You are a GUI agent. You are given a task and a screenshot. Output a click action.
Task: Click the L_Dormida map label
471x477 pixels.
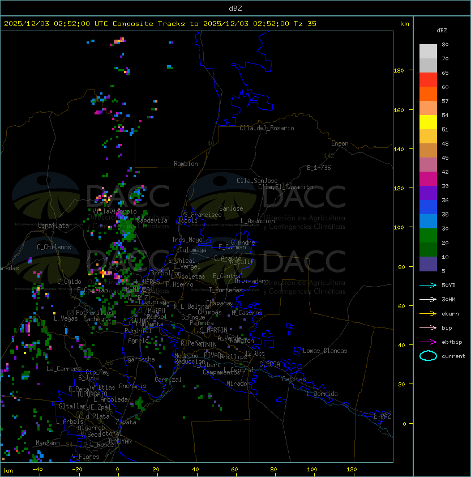(x=322, y=394)
